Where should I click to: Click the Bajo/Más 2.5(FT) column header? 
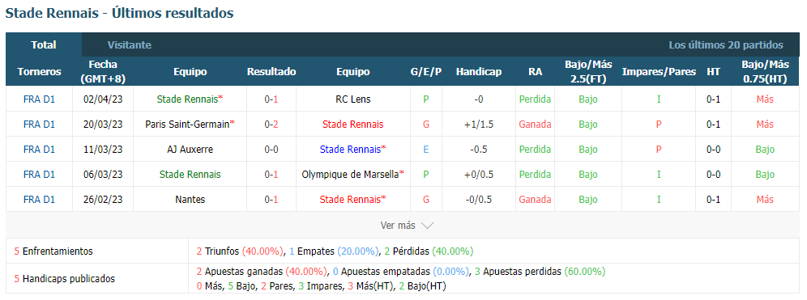point(588,71)
